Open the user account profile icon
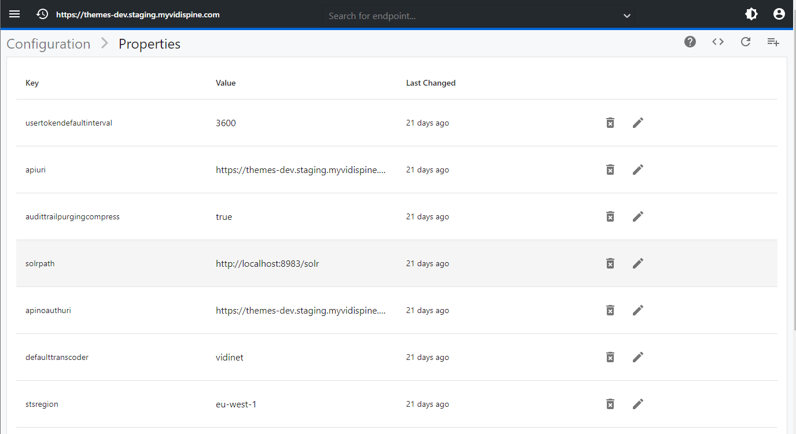This screenshot has height=434, width=796. (779, 14)
